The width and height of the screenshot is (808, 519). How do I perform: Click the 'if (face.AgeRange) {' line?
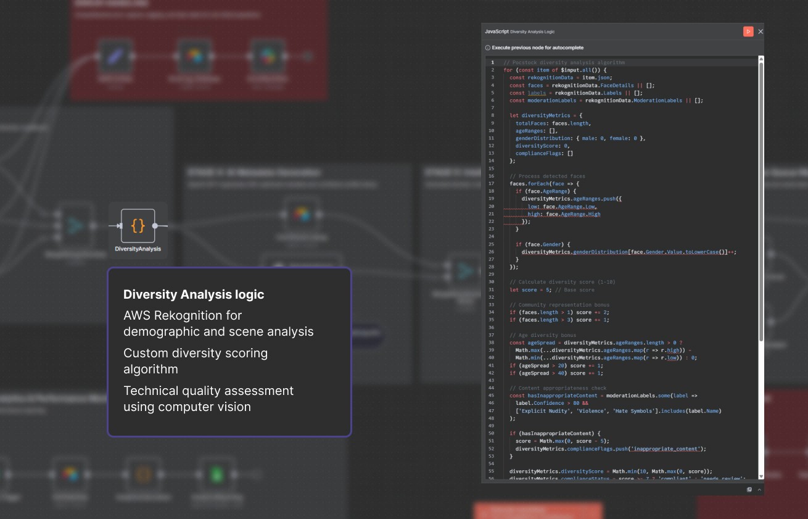(x=546, y=191)
